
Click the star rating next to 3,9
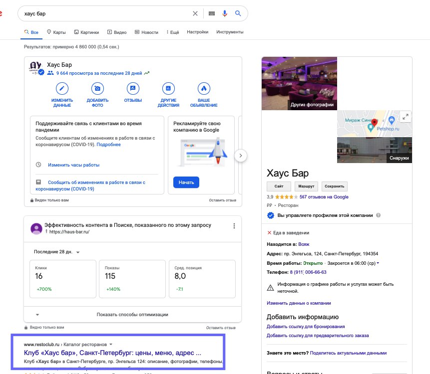tap(286, 197)
